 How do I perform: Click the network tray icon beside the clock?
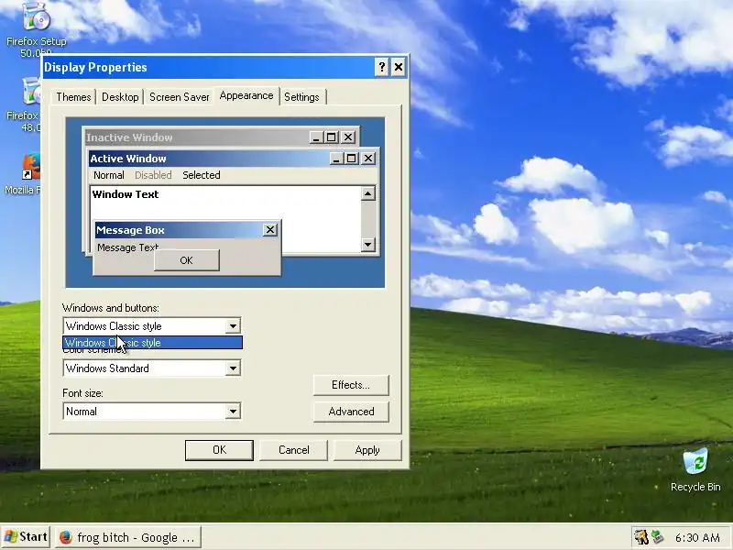click(657, 537)
